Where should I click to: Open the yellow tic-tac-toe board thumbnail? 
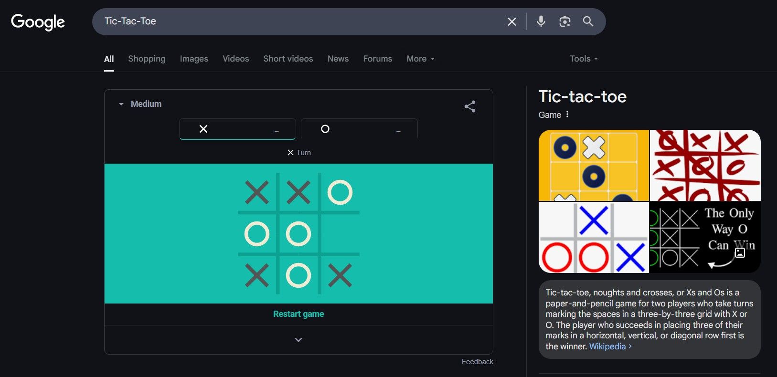pyautogui.click(x=594, y=165)
